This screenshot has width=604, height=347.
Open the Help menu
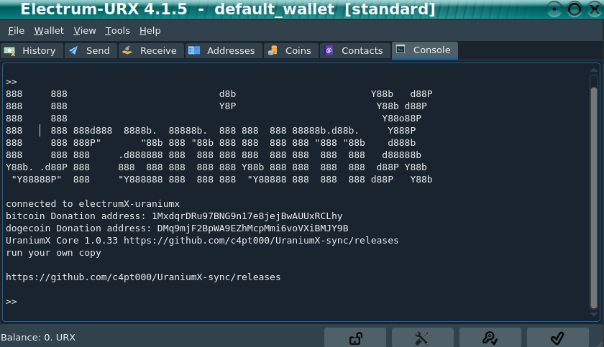click(x=150, y=30)
